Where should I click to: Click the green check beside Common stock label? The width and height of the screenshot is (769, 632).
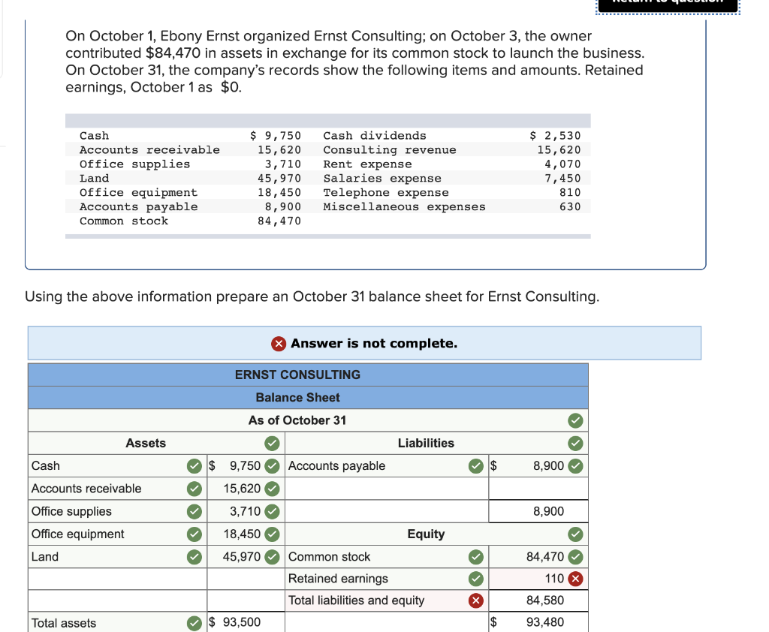[x=475, y=557]
